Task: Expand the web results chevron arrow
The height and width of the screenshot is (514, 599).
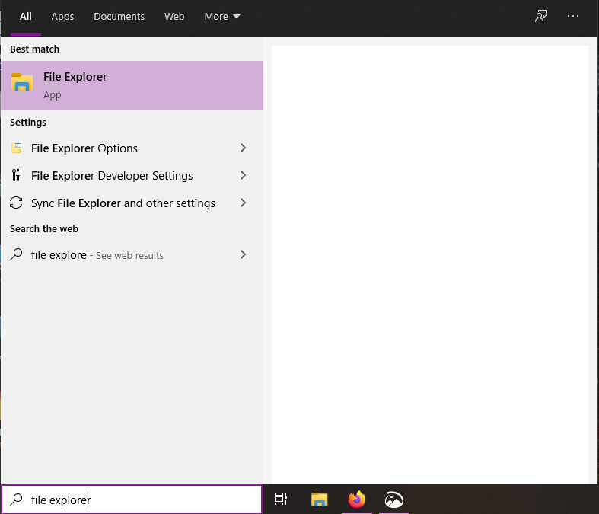Action: coord(243,255)
